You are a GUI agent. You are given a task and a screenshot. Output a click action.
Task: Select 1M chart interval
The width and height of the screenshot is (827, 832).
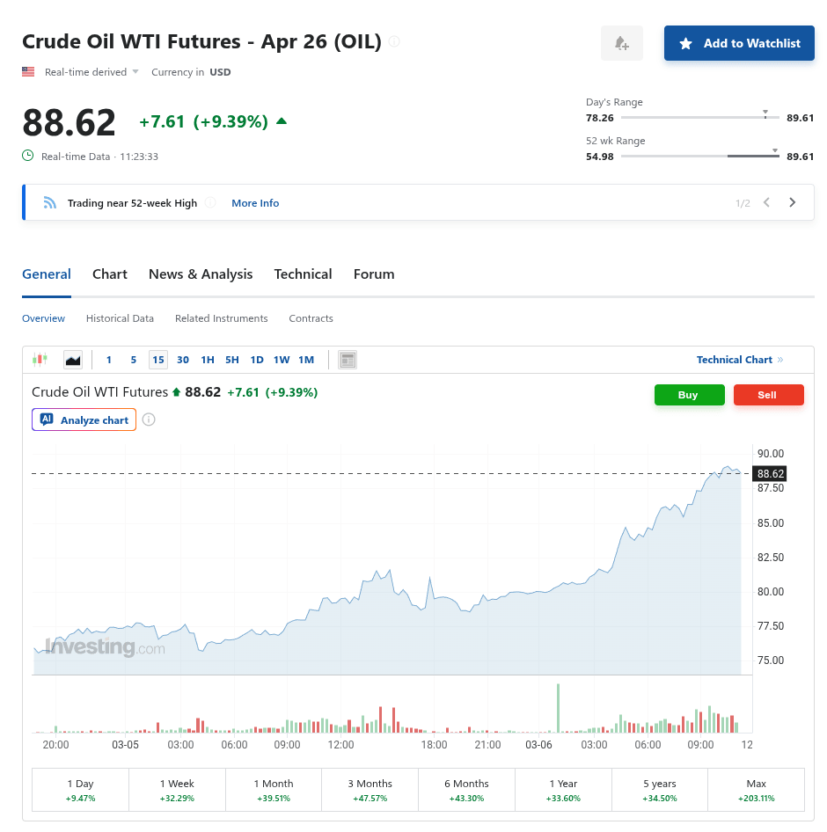point(306,360)
